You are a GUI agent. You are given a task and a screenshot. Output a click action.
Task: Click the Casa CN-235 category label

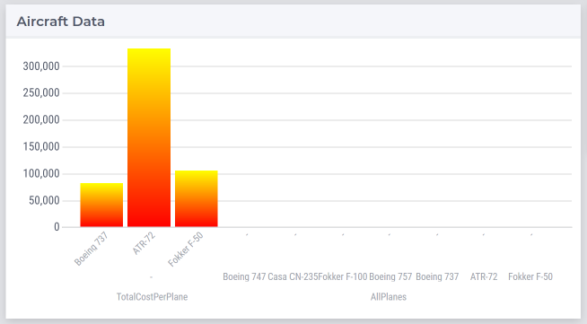coord(293,276)
